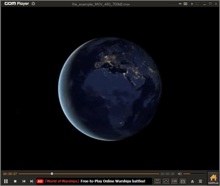Click the eject/open file icon
This screenshot has height=186, width=220.
[193, 181]
